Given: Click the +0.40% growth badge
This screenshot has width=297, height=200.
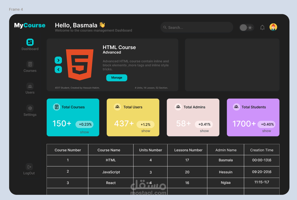Looking at the screenshot, I should [x=267, y=124].
